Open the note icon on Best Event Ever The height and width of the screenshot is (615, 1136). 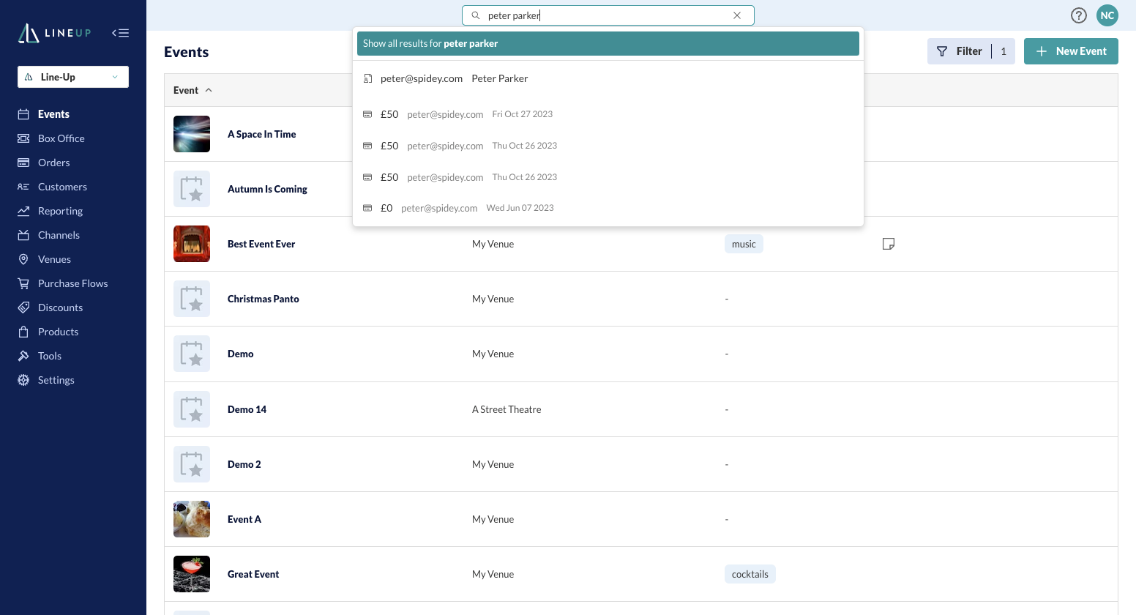[x=889, y=244]
